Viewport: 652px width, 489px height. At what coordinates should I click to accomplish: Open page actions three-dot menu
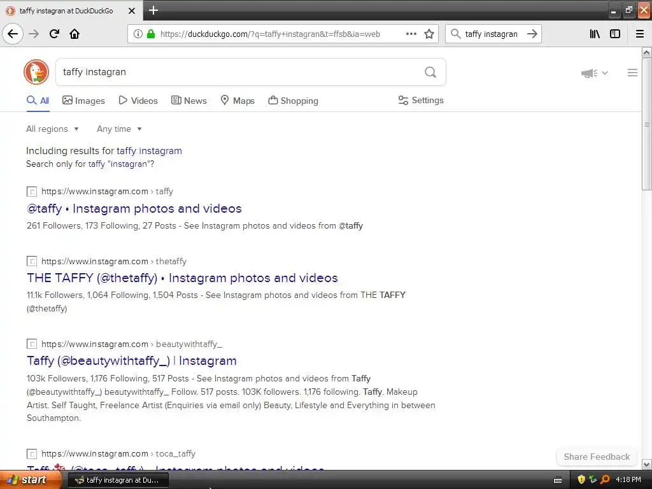coord(411,34)
